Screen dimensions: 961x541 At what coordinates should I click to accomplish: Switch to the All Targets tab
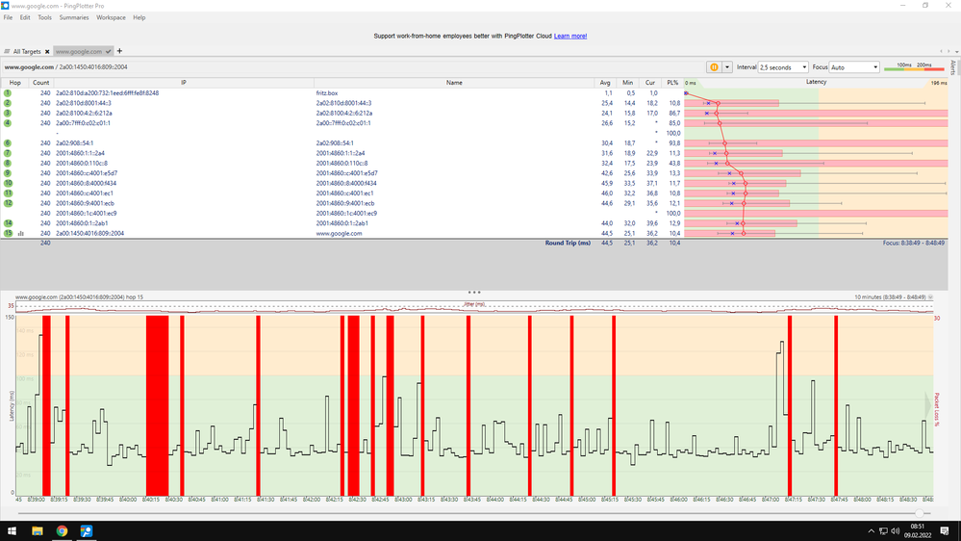point(27,52)
